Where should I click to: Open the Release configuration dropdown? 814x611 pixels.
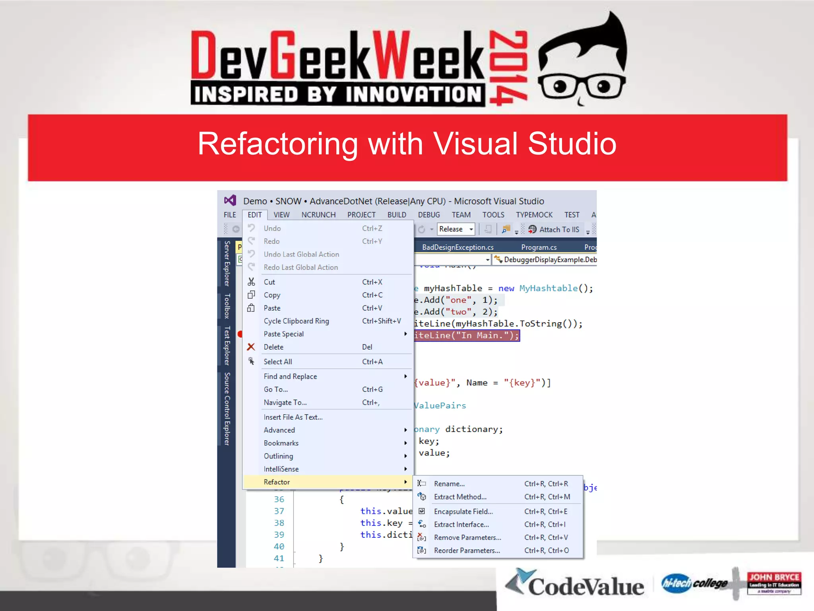tap(471, 230)
